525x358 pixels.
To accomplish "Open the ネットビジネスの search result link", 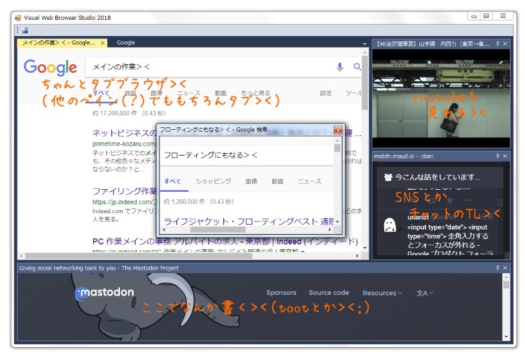I will click(x=124, y=133).
